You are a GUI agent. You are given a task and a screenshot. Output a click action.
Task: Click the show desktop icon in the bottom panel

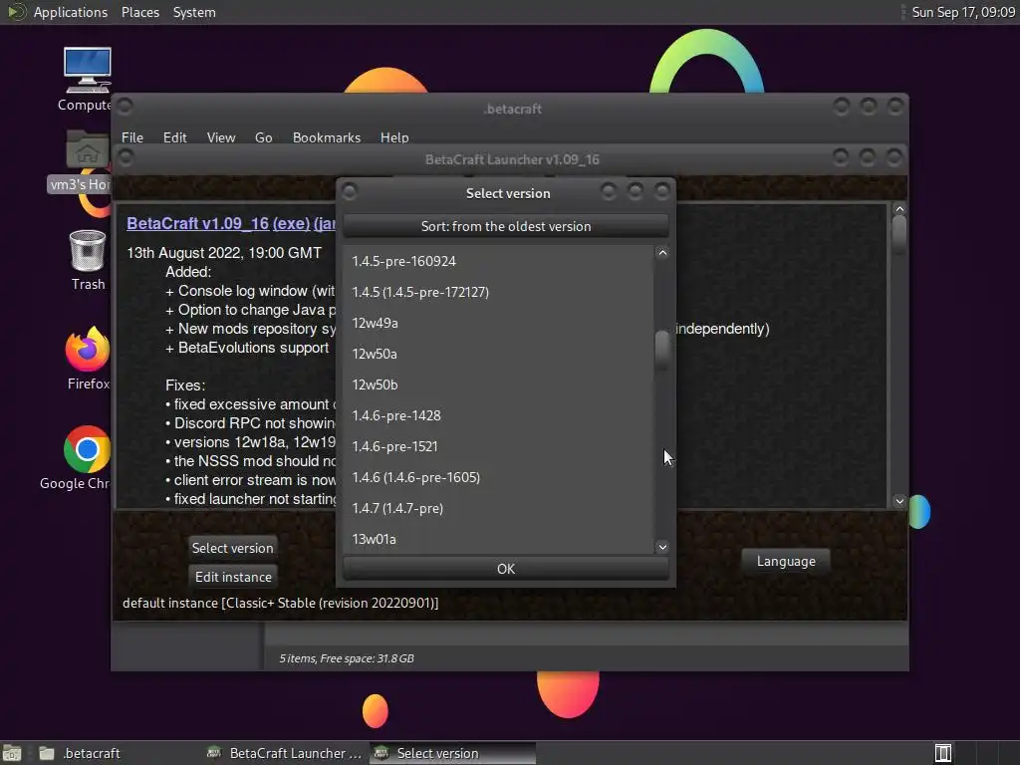click(x=11, y=753)
